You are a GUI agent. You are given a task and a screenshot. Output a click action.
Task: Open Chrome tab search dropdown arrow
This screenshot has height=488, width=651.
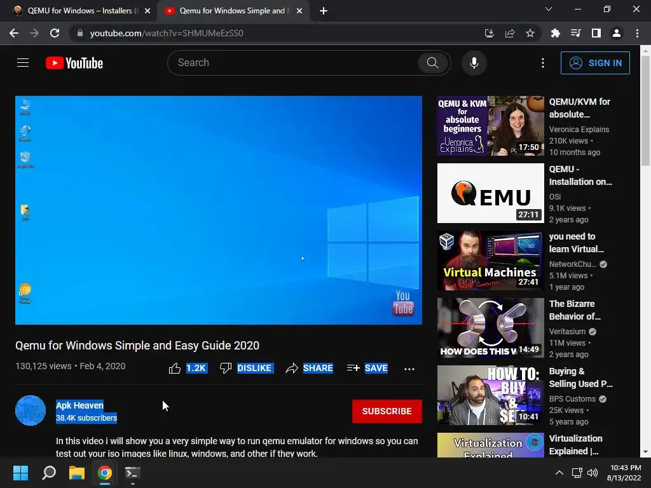(549, 9)
